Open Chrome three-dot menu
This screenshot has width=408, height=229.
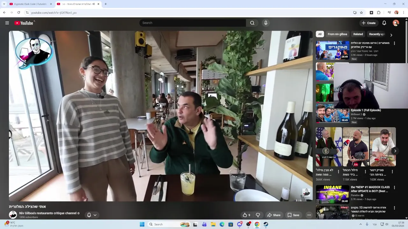click(404, 13)
